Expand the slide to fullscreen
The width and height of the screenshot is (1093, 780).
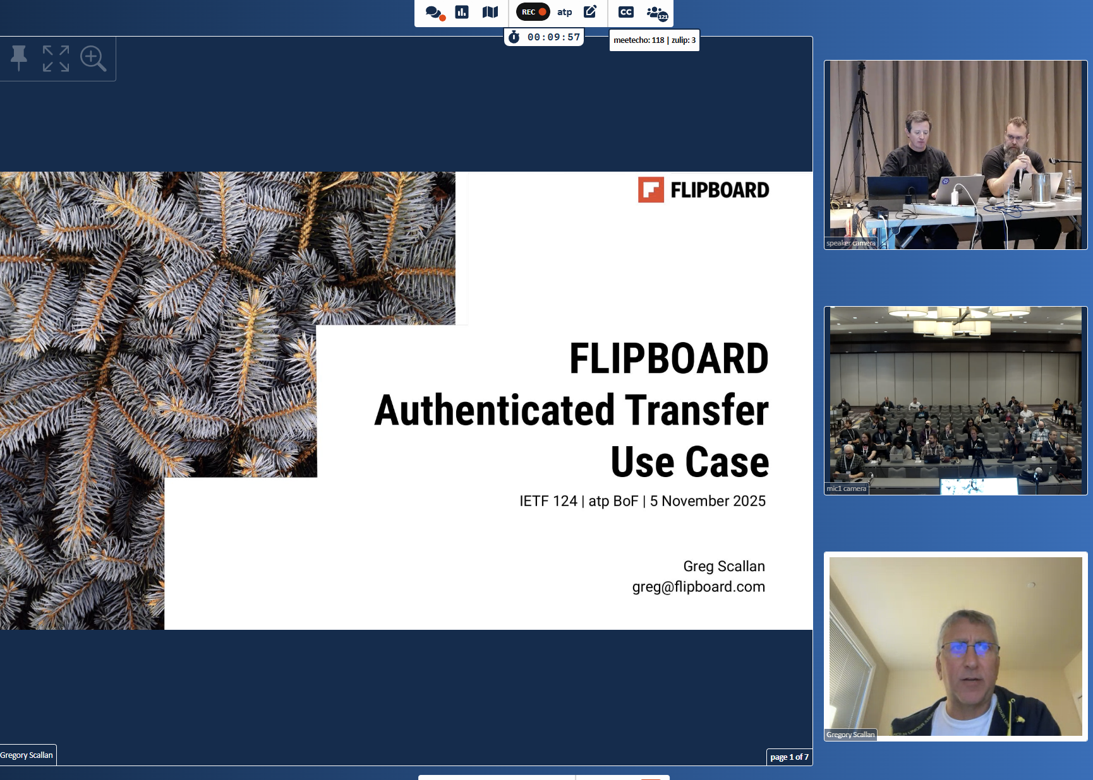56,58
